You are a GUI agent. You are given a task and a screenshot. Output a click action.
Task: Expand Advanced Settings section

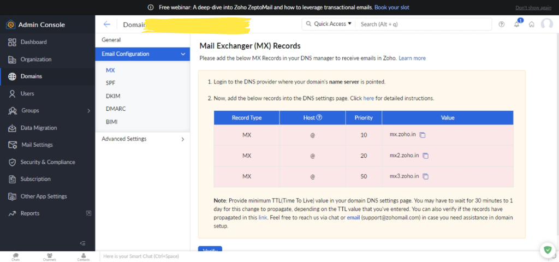[182, 139]
